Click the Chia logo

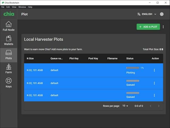click(8, 14)
